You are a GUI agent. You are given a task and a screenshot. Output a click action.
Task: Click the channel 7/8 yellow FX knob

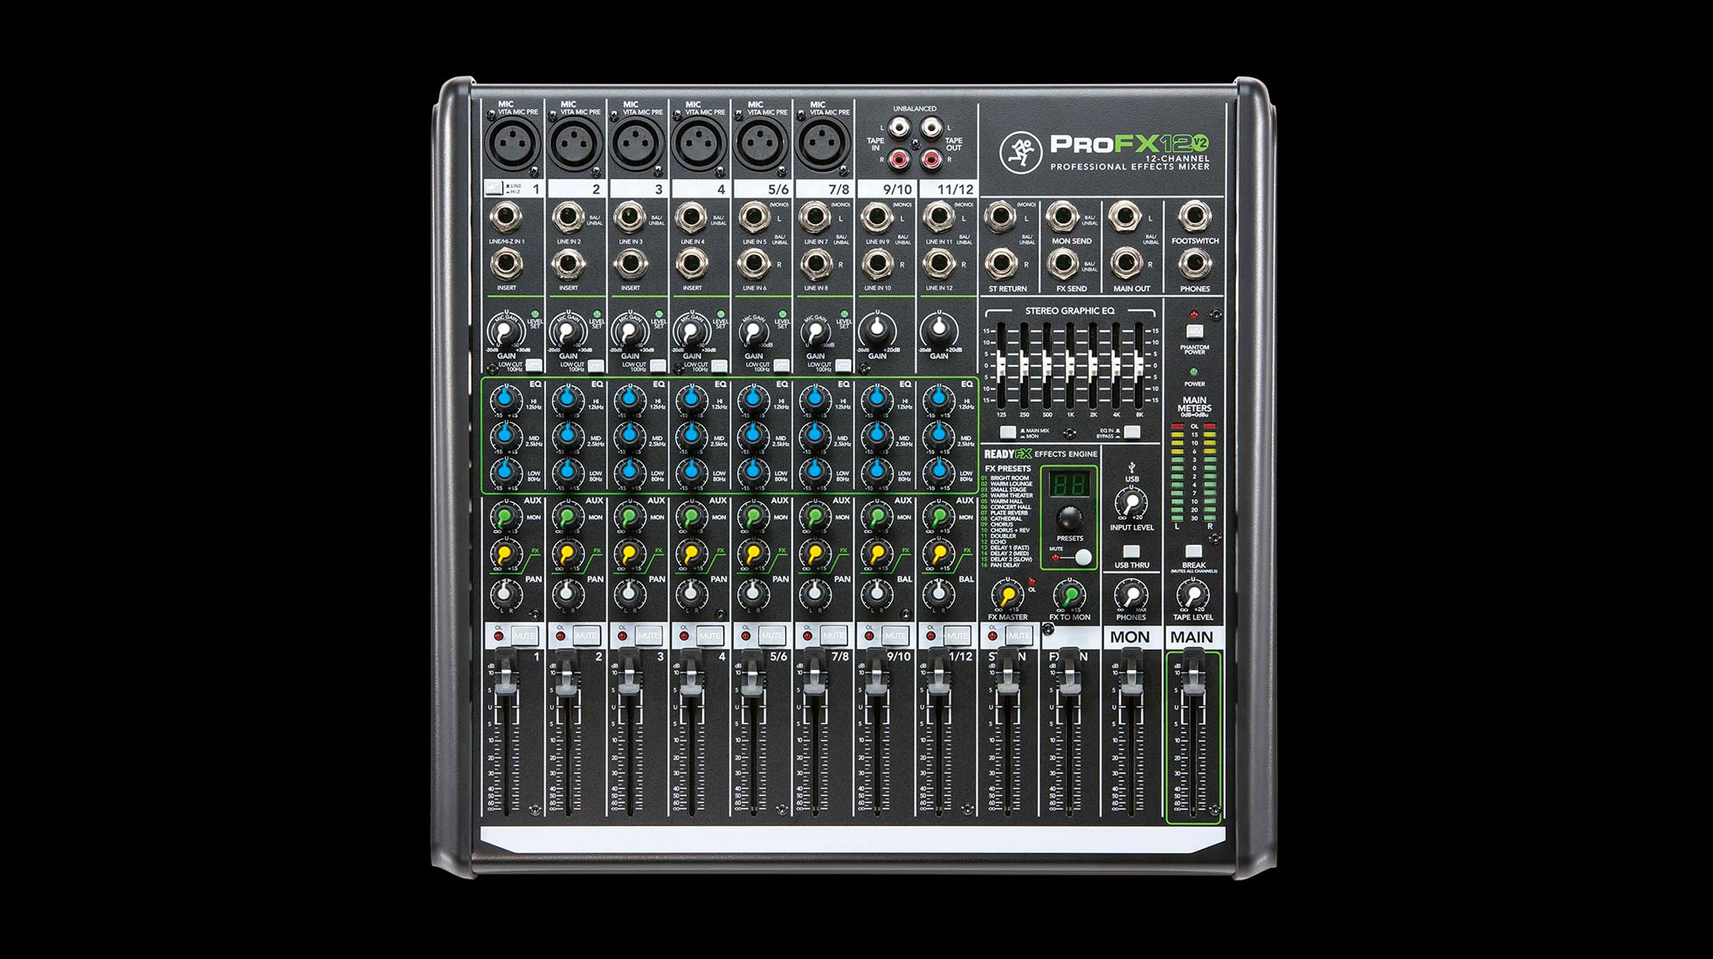point(815,554)
